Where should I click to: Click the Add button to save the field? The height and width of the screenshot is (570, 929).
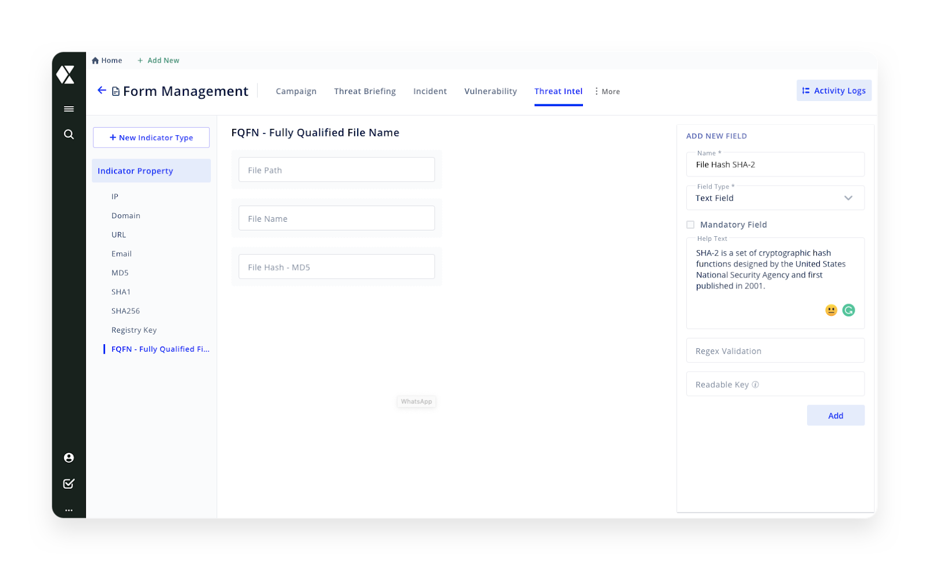coord(836,416)
